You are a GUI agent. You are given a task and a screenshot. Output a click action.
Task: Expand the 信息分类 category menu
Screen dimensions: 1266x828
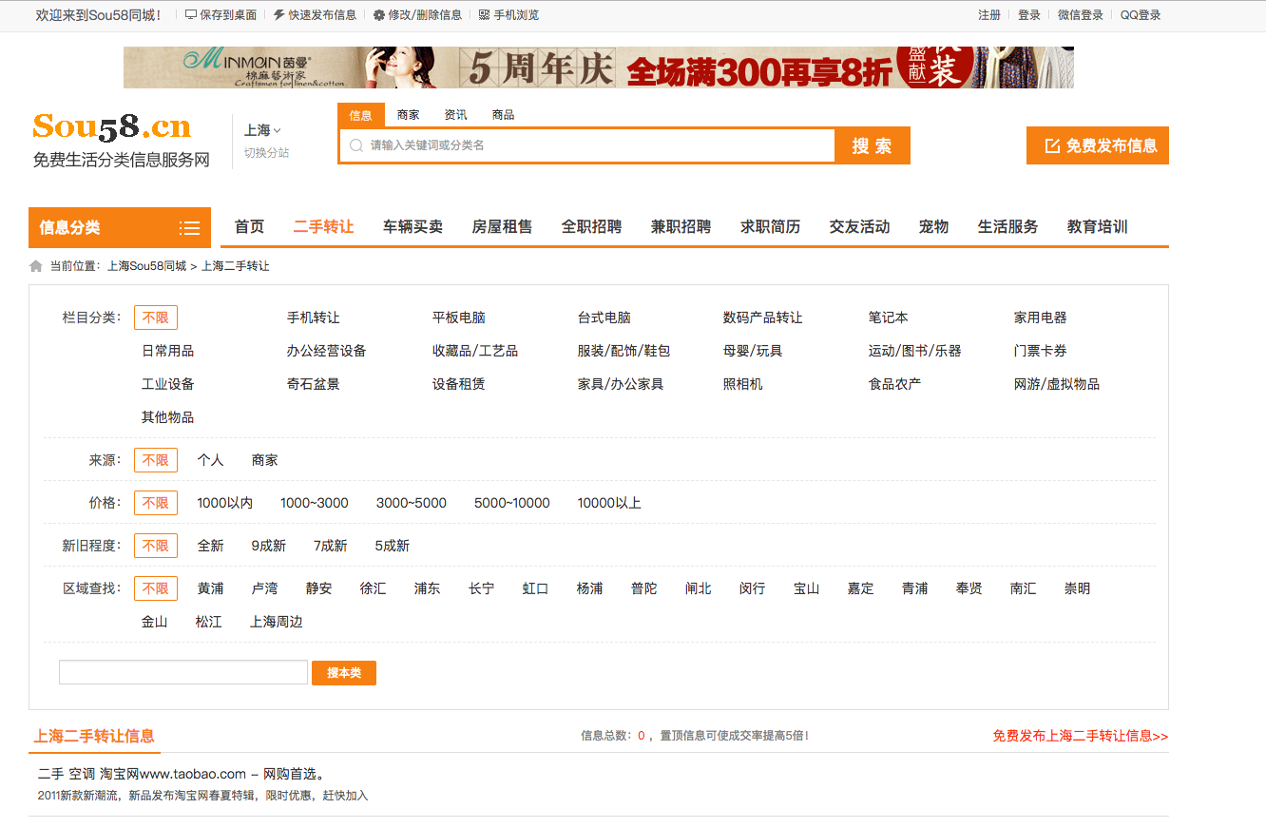point(119,228)
